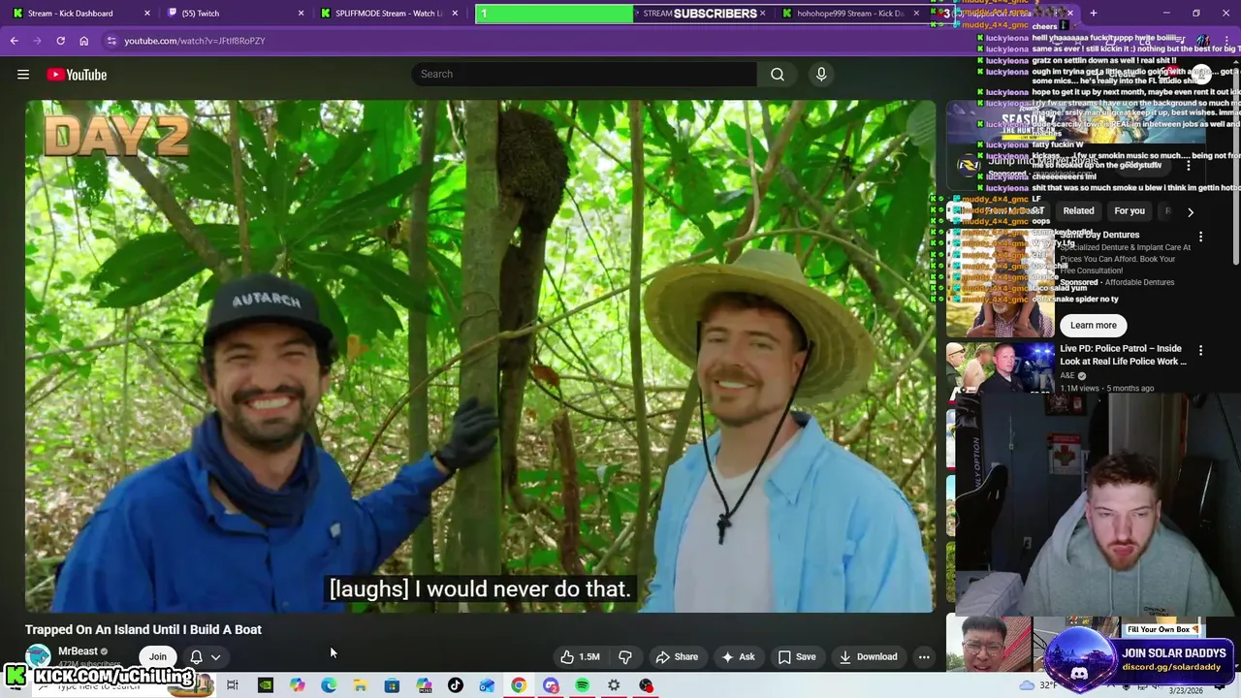Open the YouTube hamburger guide menu
Screen dimensions: 1241x698
coord(23,75)
